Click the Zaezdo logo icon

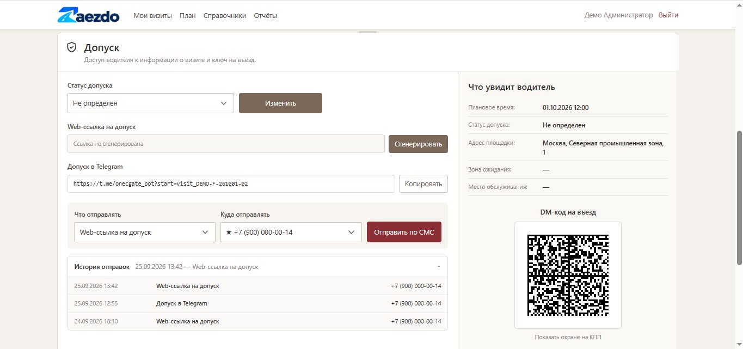coord(89,15)
